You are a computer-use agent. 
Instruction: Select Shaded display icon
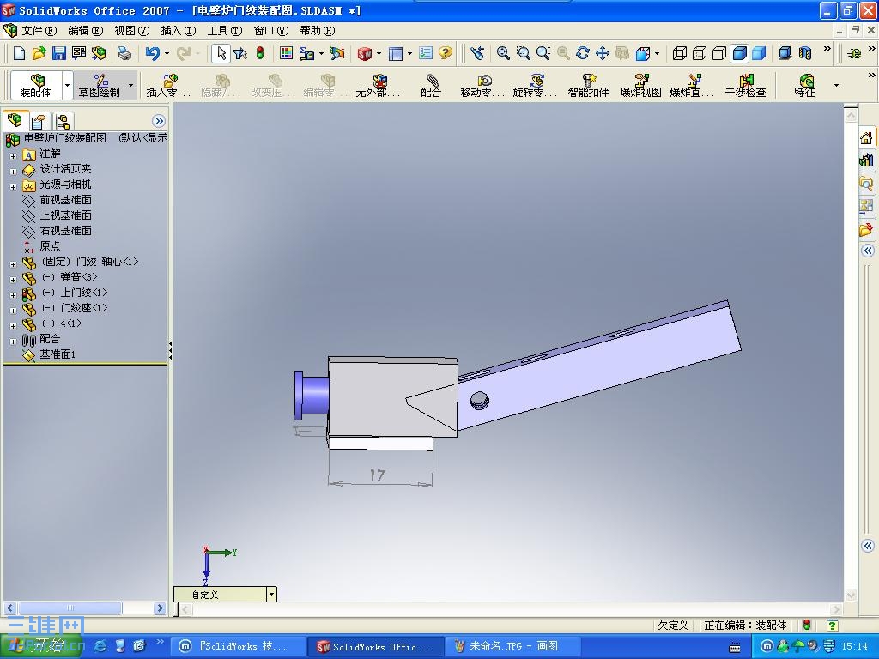coord(759,53)
